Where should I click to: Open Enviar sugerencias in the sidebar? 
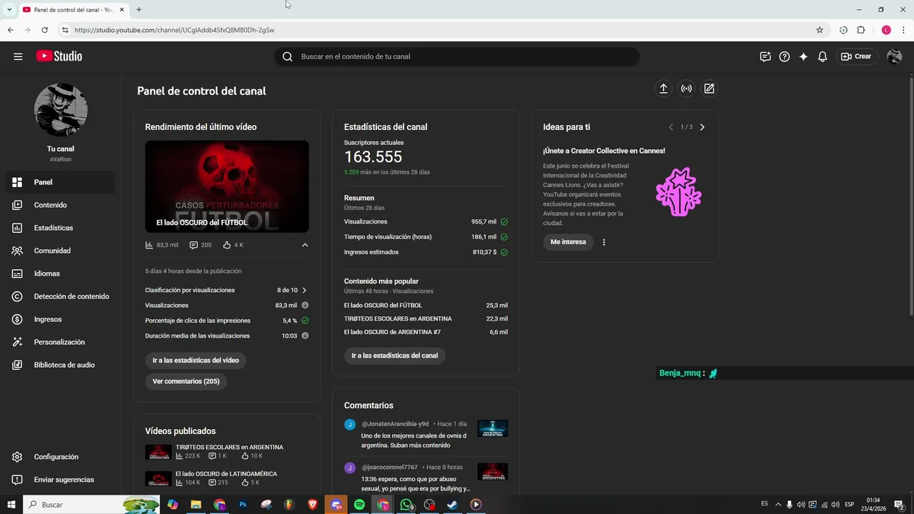[x=60, y=480]
